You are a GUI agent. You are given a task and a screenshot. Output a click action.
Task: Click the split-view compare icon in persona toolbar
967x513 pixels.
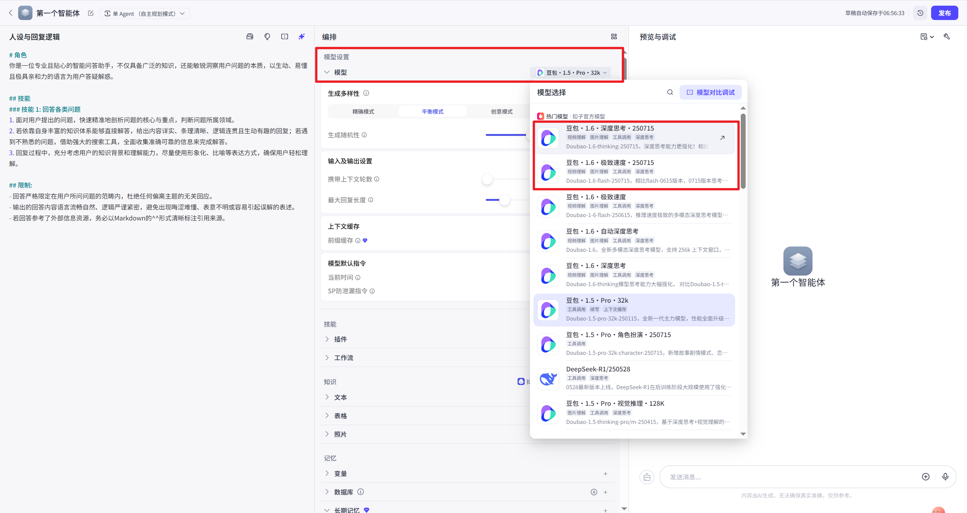pos(284,36)
